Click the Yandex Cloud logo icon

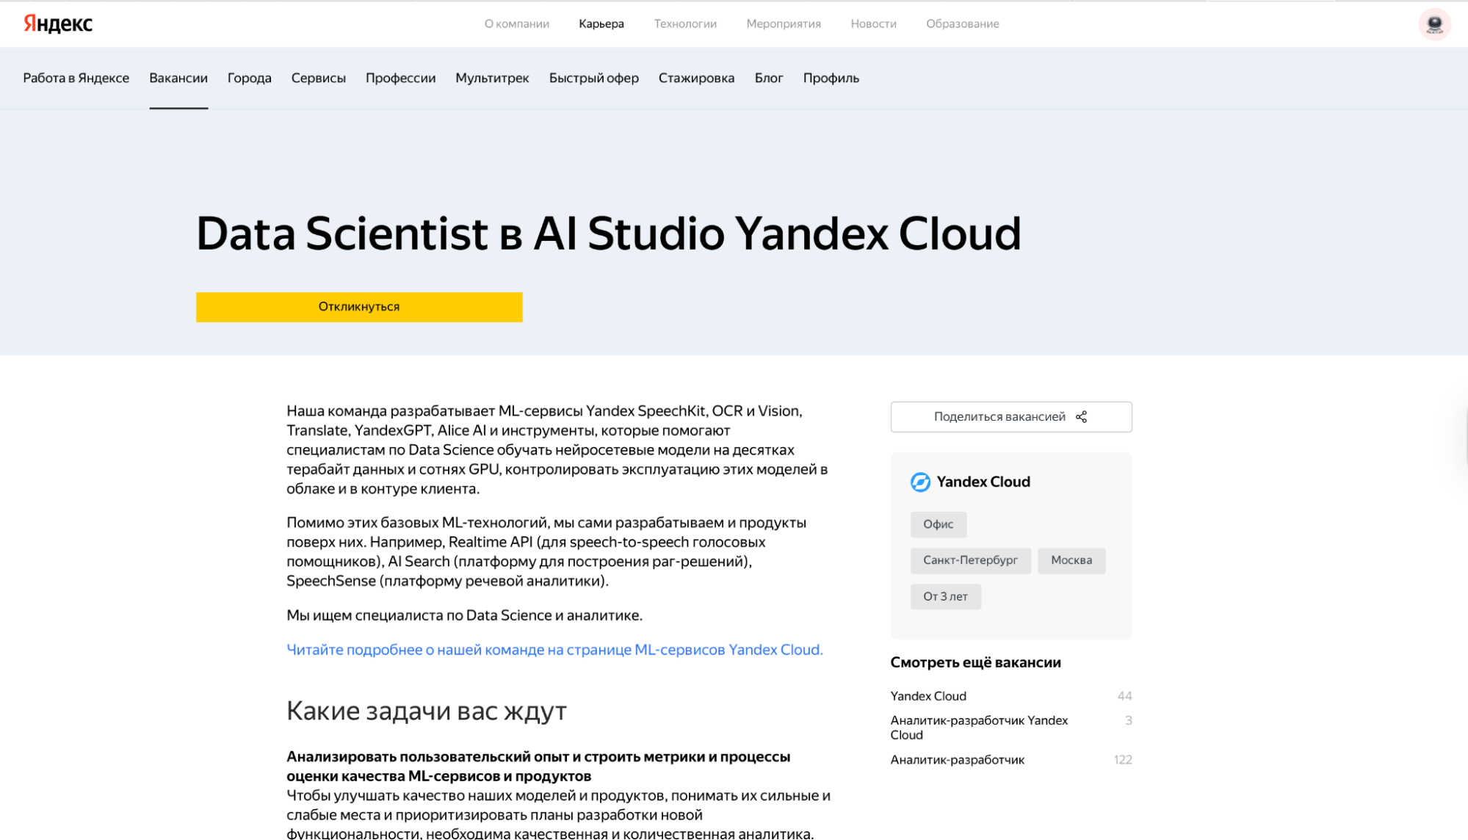click(x=920, y=482)
